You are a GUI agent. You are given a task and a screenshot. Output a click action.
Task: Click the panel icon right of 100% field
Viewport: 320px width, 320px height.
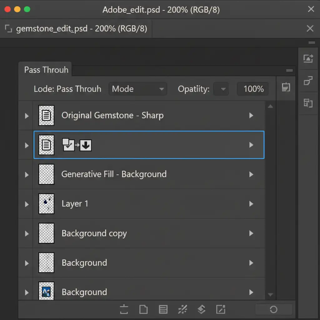(286, 87)
